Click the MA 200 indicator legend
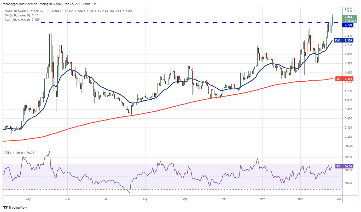The height and width of the screenshot is (212, 361). (x=22, y=15)
